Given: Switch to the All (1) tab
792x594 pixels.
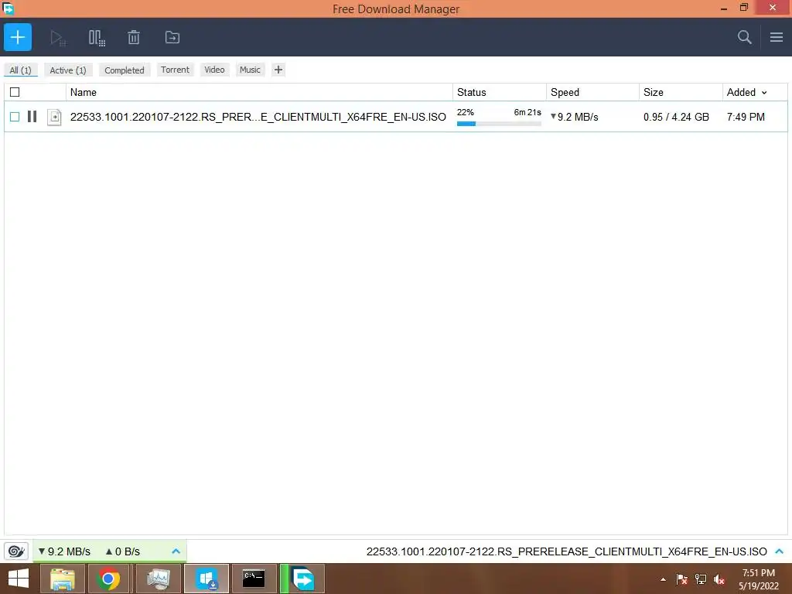Looking at the screenshot, I should click(x=21, y=70).
